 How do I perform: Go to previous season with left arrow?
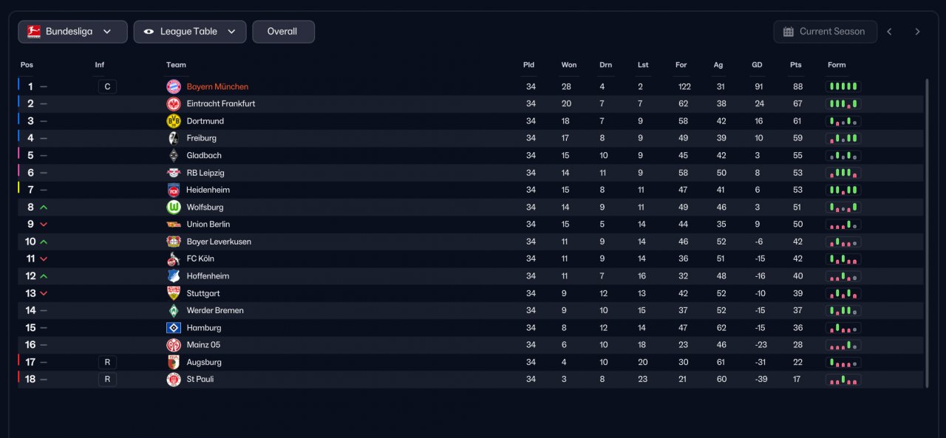coord(890,32)
